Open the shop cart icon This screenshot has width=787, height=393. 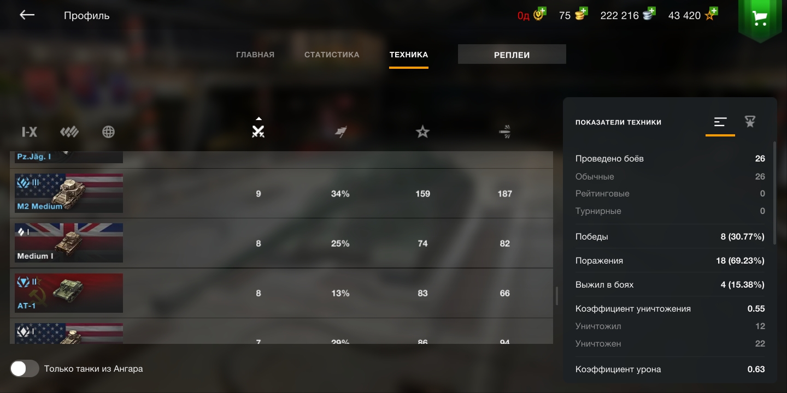[x=760, y=19]
